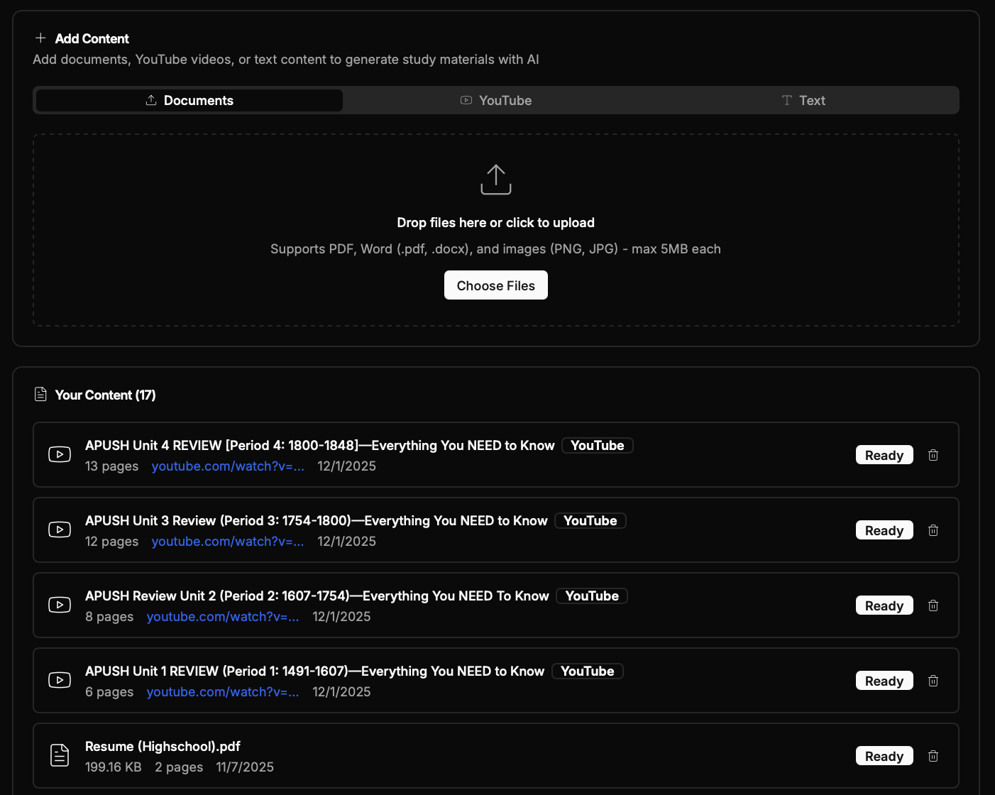The image size is (995, 795).
Task: Click the play icon on APUSH Unit 3 Review
Action: 60,530
